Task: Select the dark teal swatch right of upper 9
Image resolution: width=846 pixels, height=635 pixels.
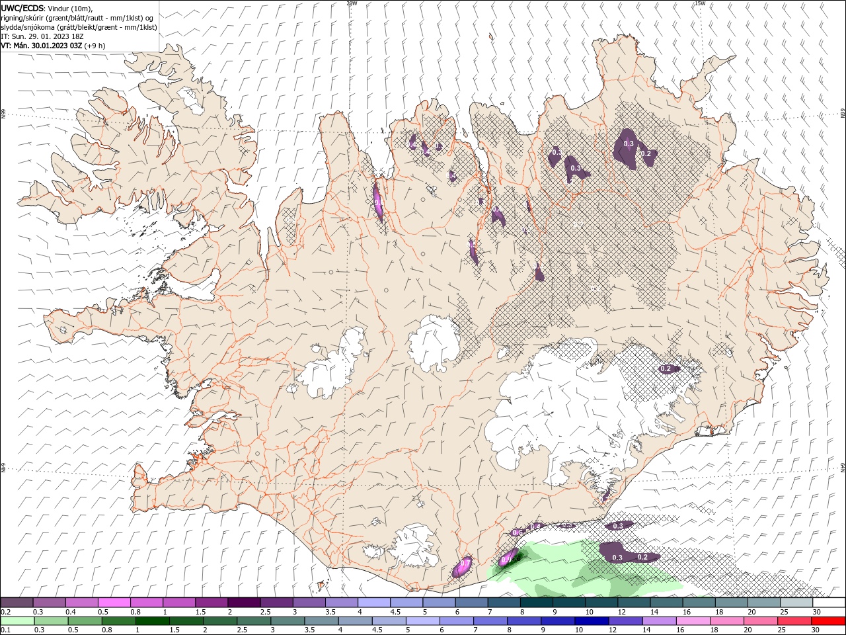Action: coord(569,603)
